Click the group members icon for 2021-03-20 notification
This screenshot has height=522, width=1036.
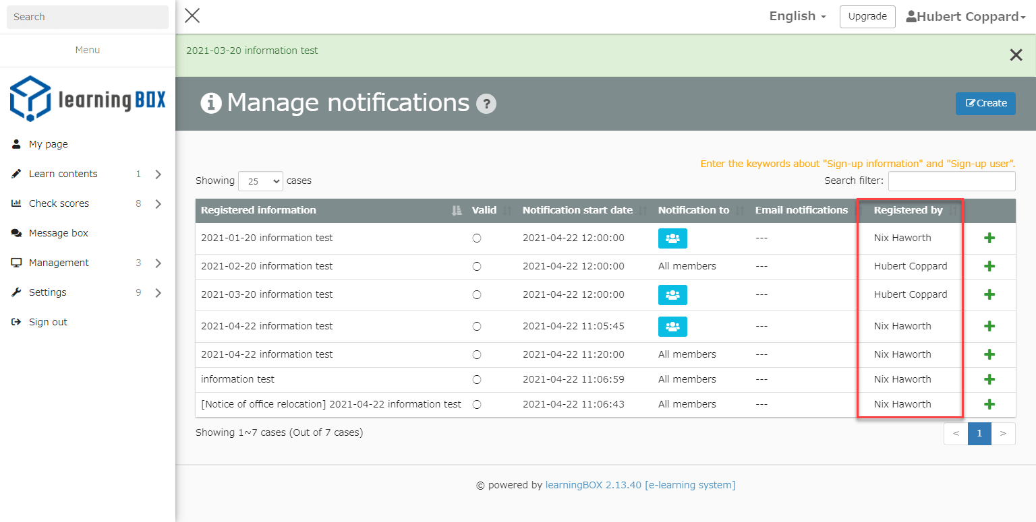click(672, 295)
